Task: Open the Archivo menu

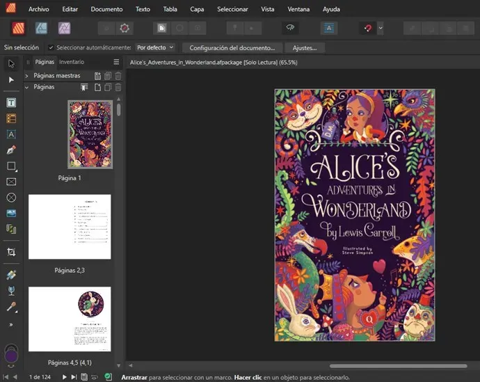Action: coord(38,9)
